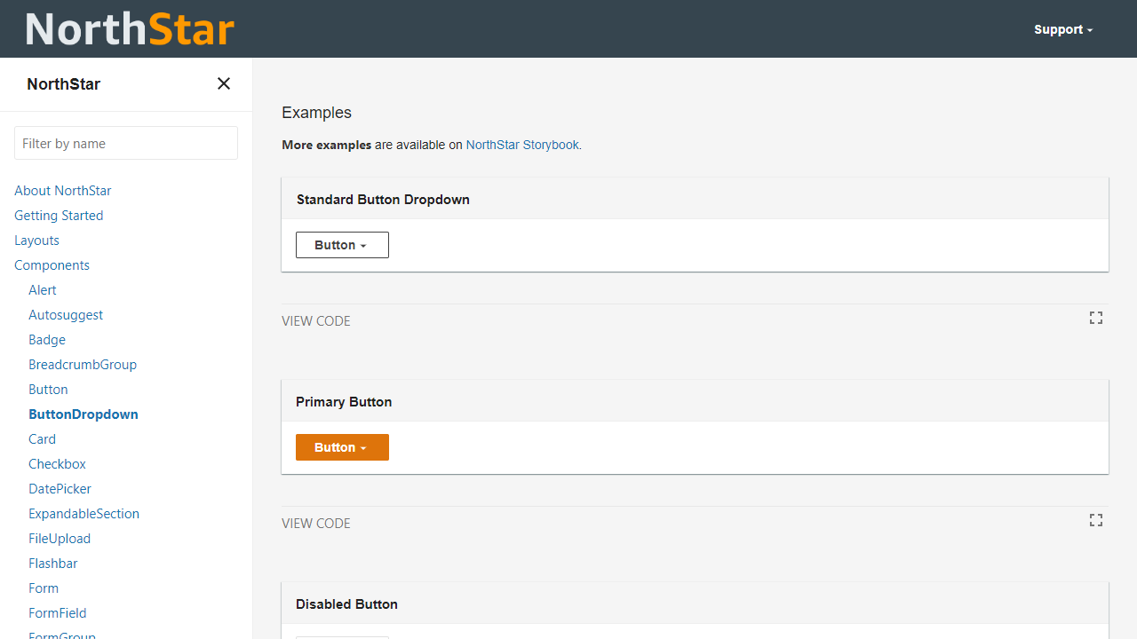This screenshot has width=1137, height=639.
Task: Open the NorthStar Storybook link
Action: point(522,145)
